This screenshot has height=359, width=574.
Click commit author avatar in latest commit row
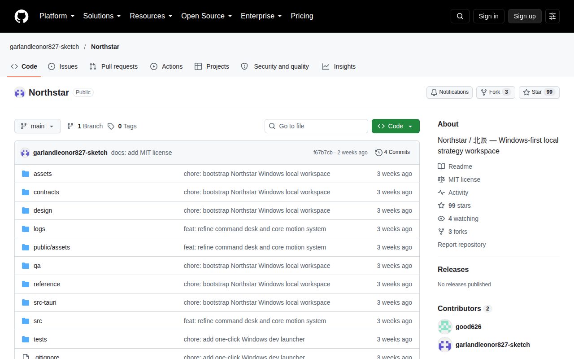[x=25, y=153]
